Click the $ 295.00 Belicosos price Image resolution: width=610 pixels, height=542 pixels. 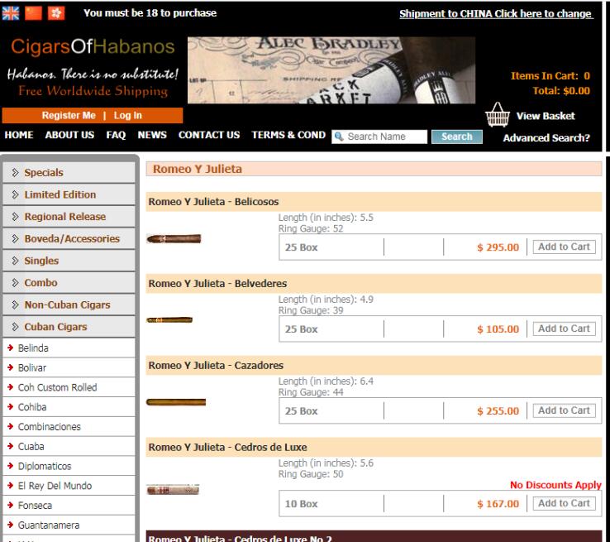[498, 247]
